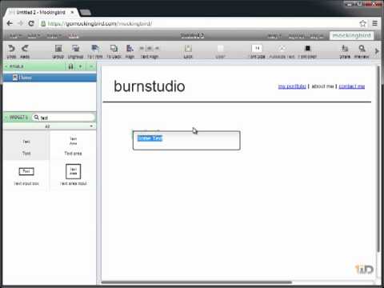The width and height of the screenshot is (384, 288).
Task: Select the 'Untitled 2 - Mockingbird' browser tab
Action: pos(41,12)
